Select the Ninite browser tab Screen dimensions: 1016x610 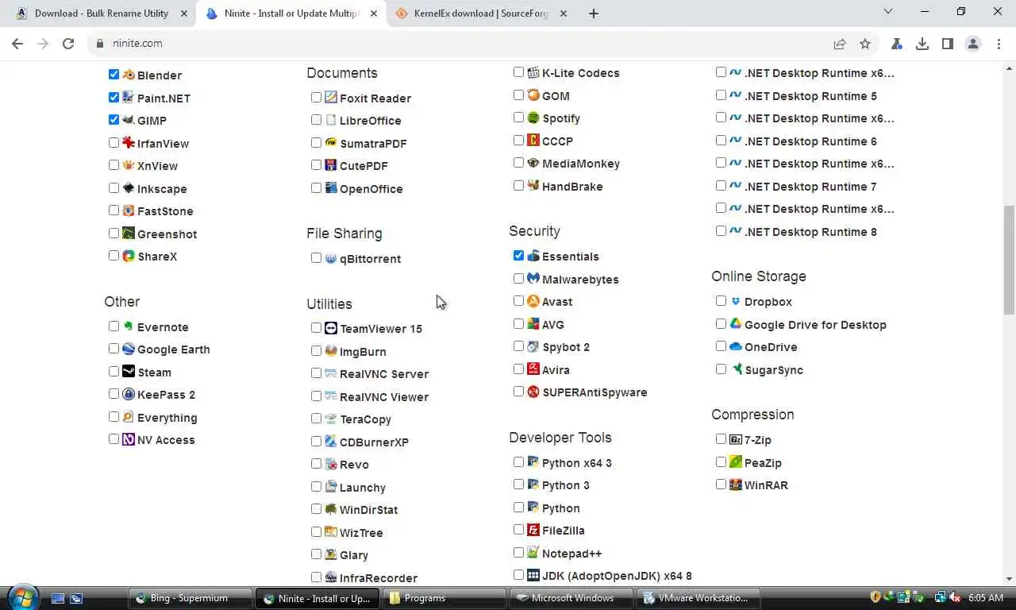click(291, 14)
